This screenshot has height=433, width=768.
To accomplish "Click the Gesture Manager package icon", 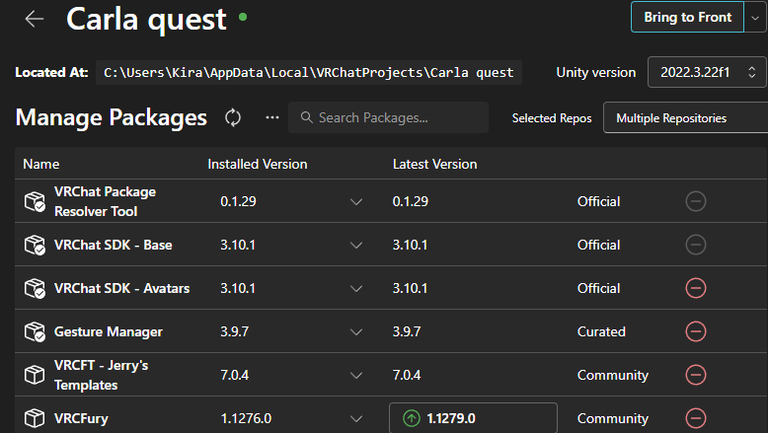I will tap(35, 331).
